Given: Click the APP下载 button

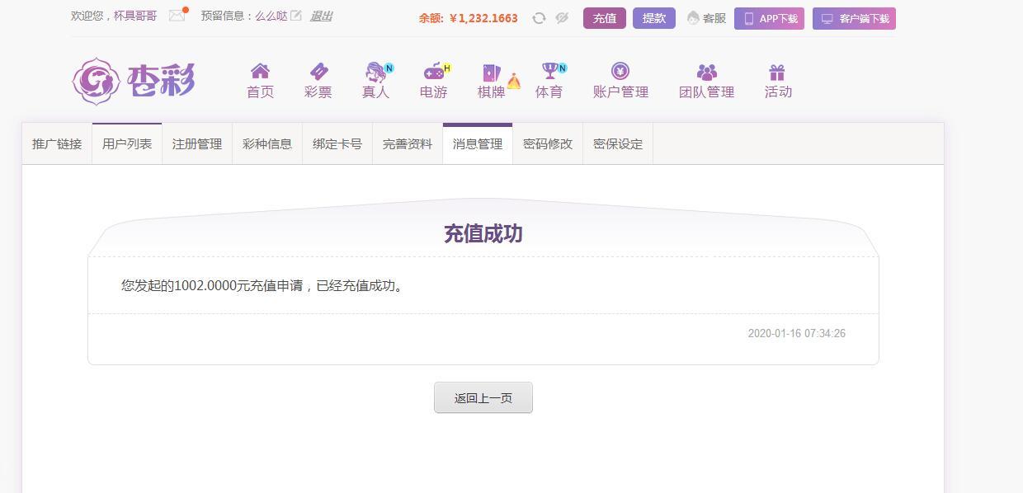Looking at the screenshot, I should tap(769, 18).
